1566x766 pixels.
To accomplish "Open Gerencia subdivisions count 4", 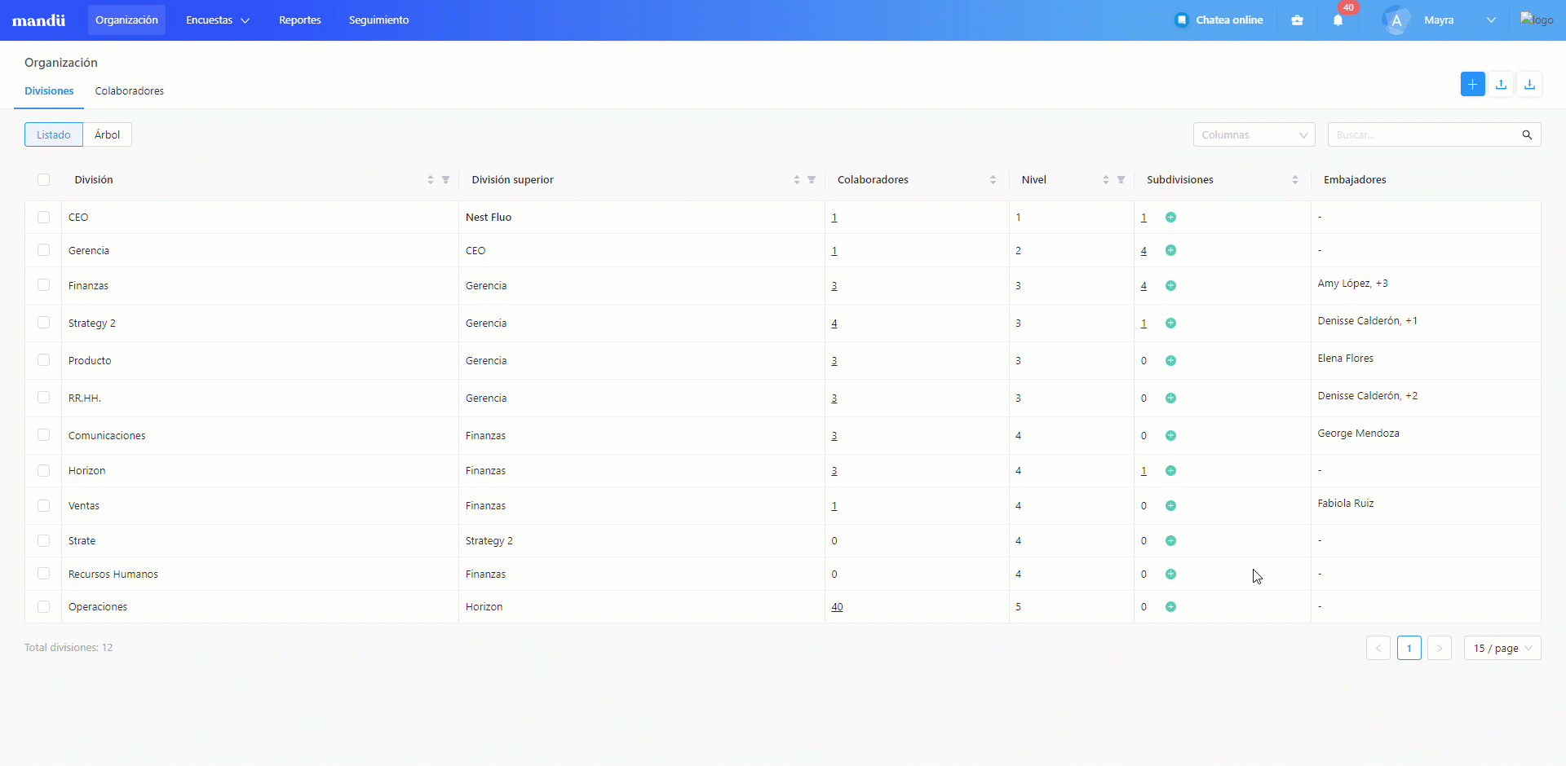I will tap(1144, 250).
